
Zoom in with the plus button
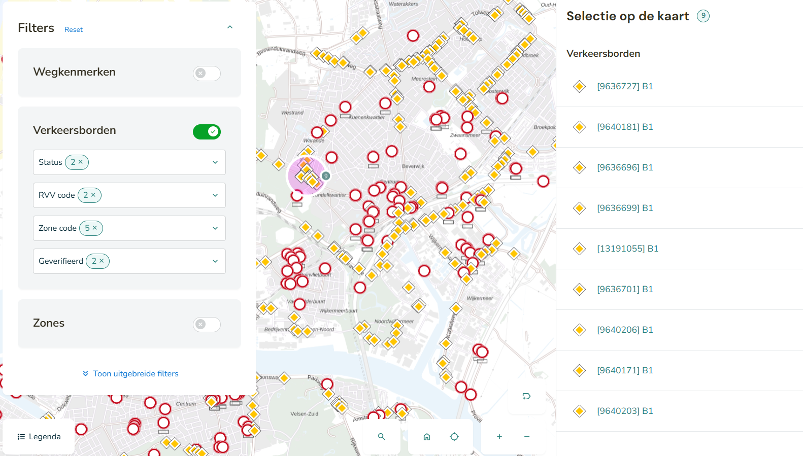pyautogui.click(x=499, y=437)
